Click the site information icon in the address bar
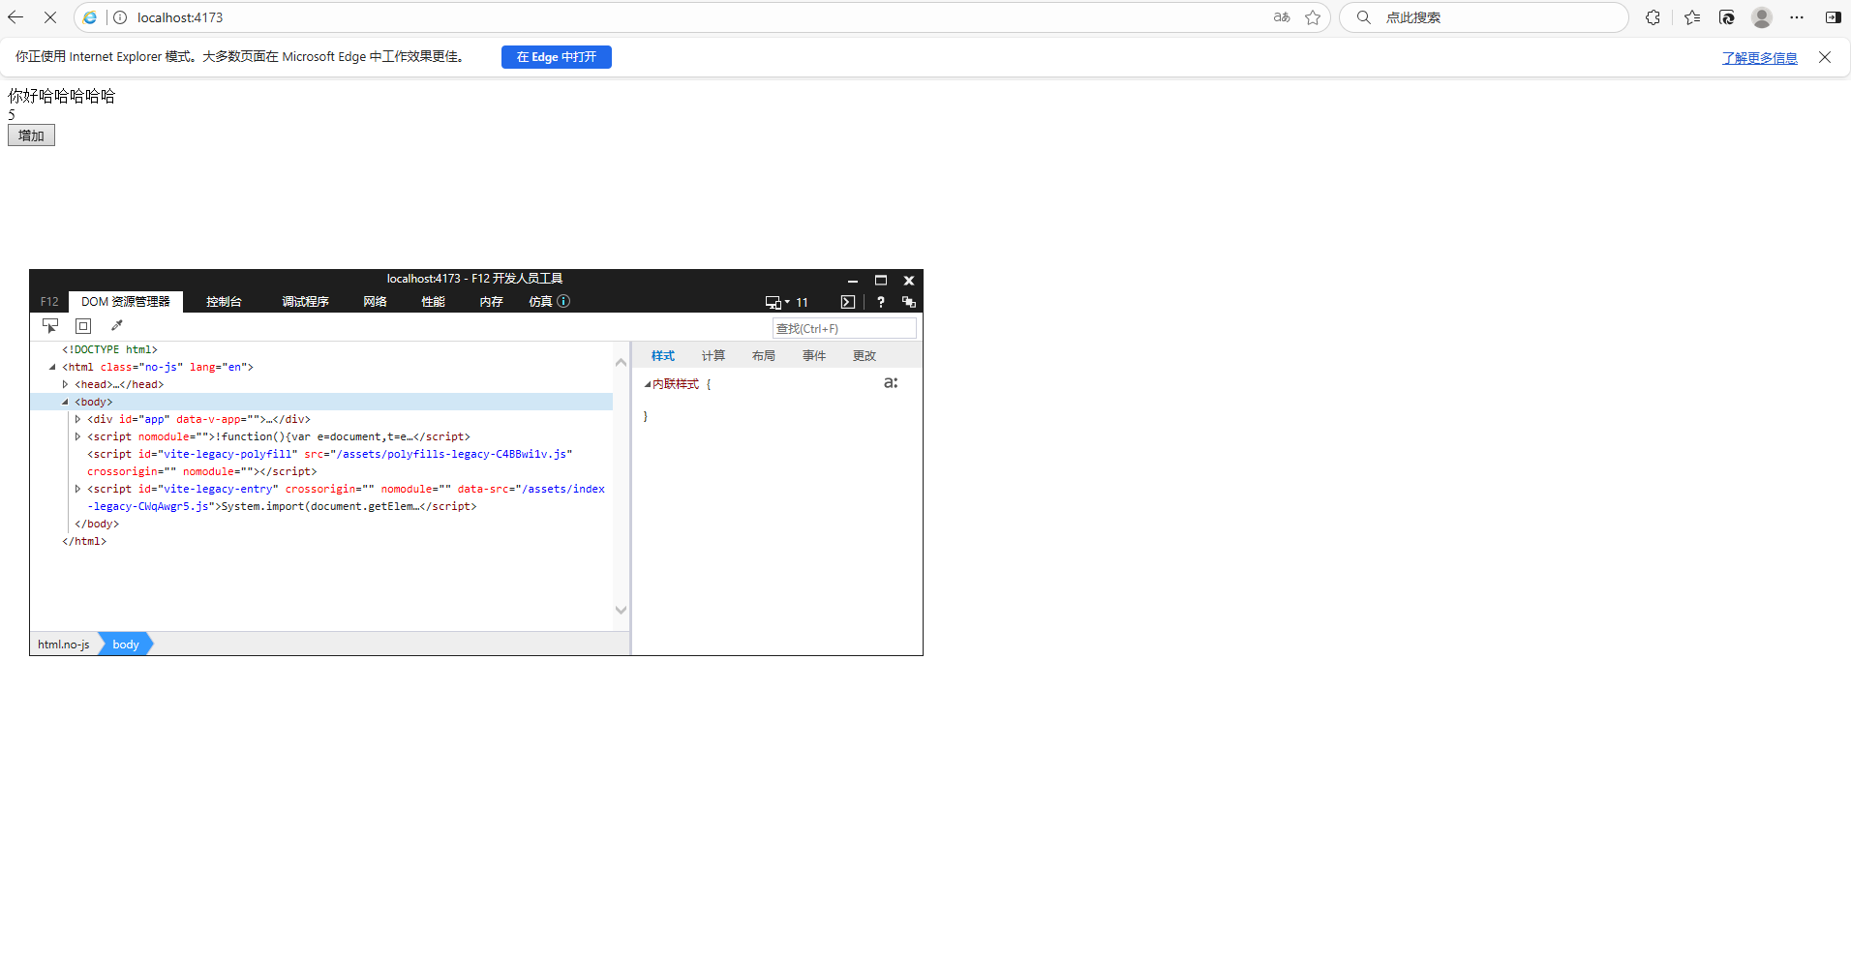Viewport: 1851px width, 960px height. coord(120,17)
